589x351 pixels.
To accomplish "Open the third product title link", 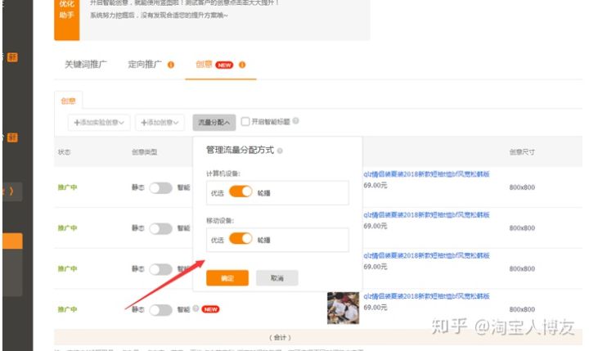I will [426, 255].
